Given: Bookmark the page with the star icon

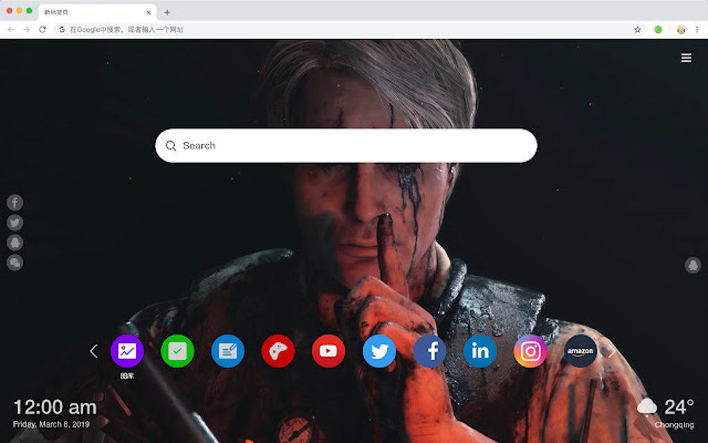Looking at the screenshot, I should 636,30.
